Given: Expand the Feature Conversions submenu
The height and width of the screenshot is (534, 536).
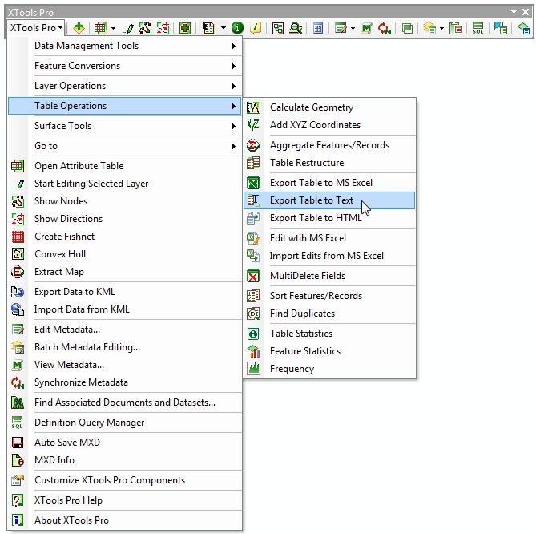Looking at the screenshot, I should (x=125, y=66).
